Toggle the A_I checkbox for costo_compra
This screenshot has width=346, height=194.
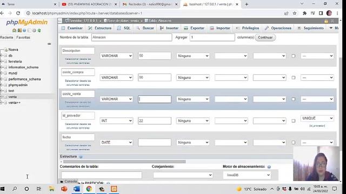293,78
